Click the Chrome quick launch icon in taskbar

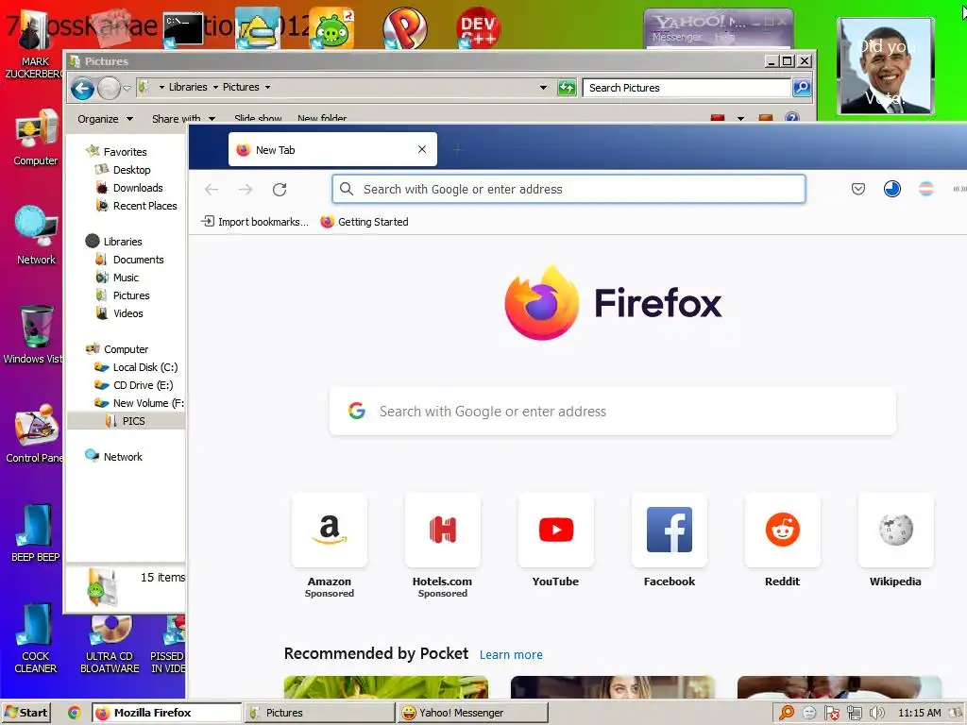(74, 713)
